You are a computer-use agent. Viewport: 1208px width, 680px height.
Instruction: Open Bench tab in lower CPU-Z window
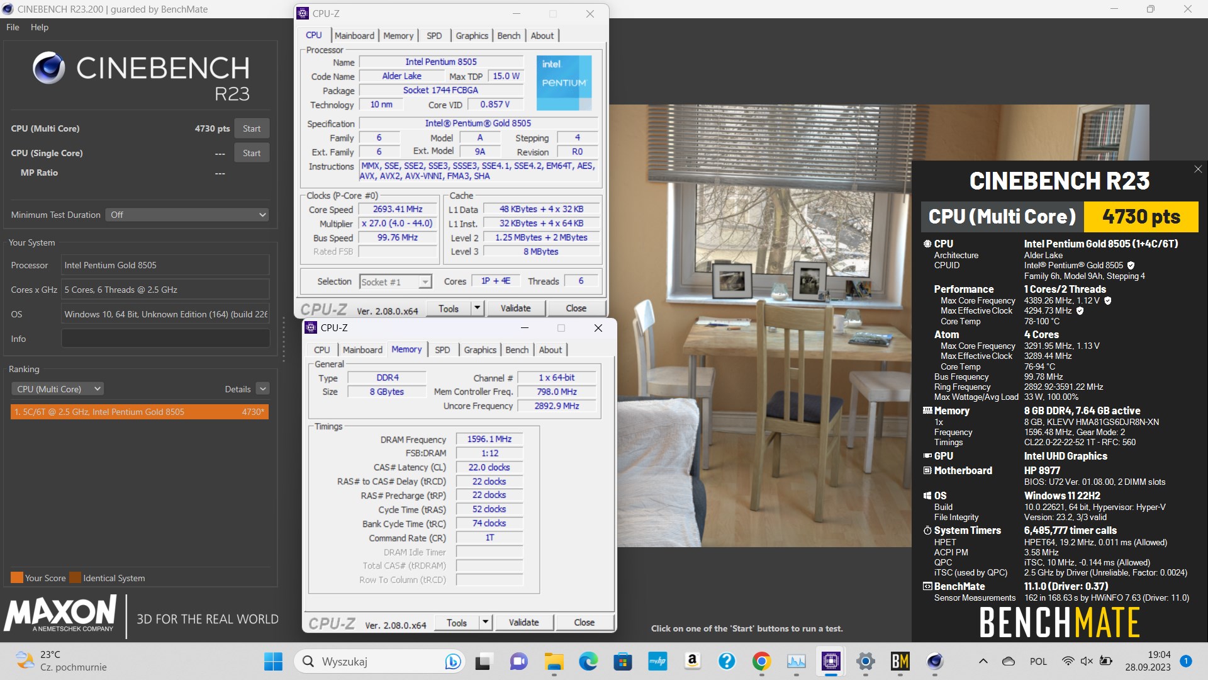coord(517,350)
